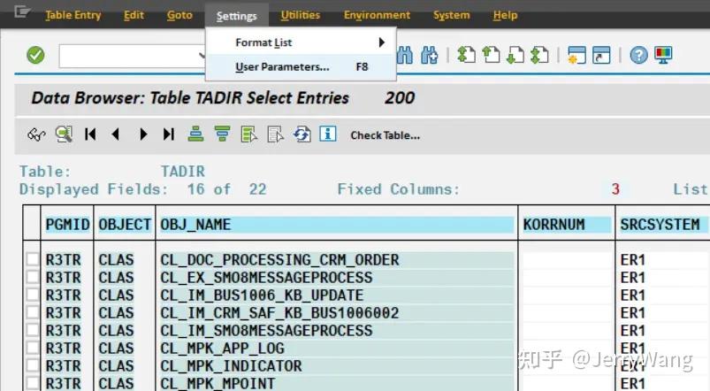The image size is (710, 391).
Task: Tick the checkbox for CL_IM_BUS1006_KB_UPDATE row
Action: (33, 295)
